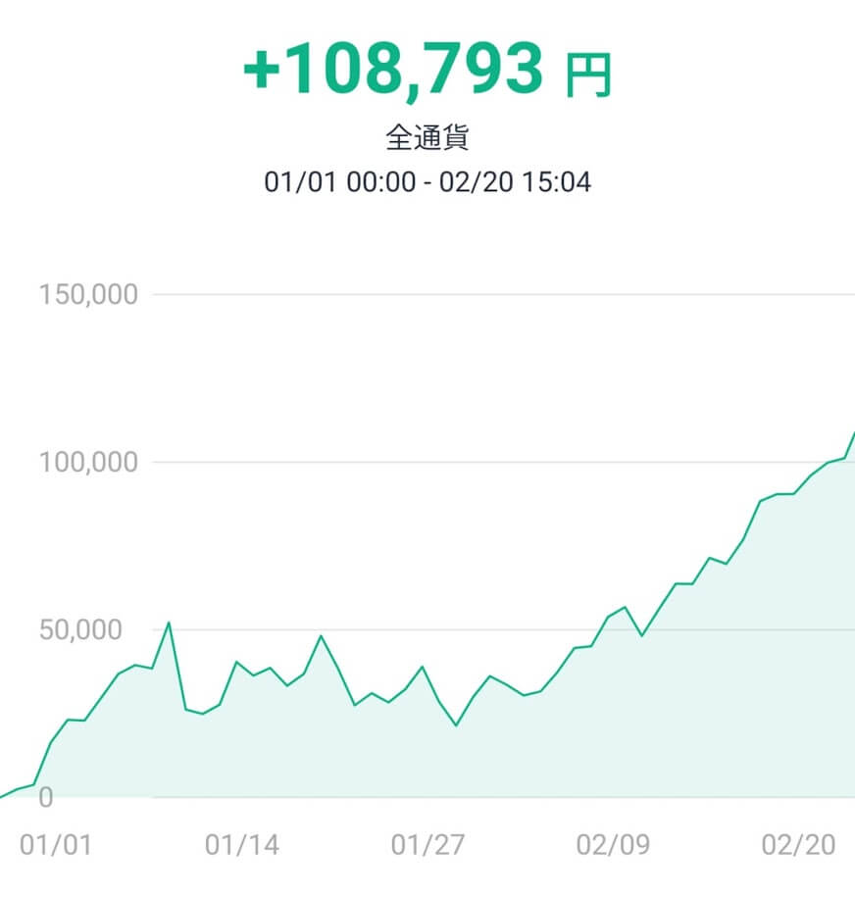Select the 02/09 date on x-axis

(x=613, y=845)
